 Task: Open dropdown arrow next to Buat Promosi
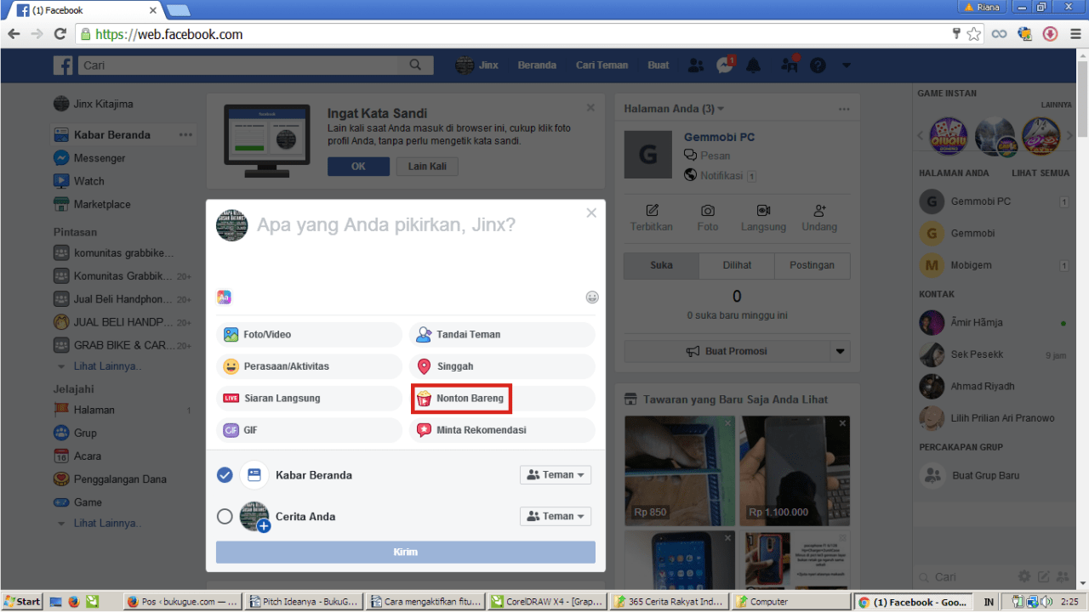[x=841, y=351]
